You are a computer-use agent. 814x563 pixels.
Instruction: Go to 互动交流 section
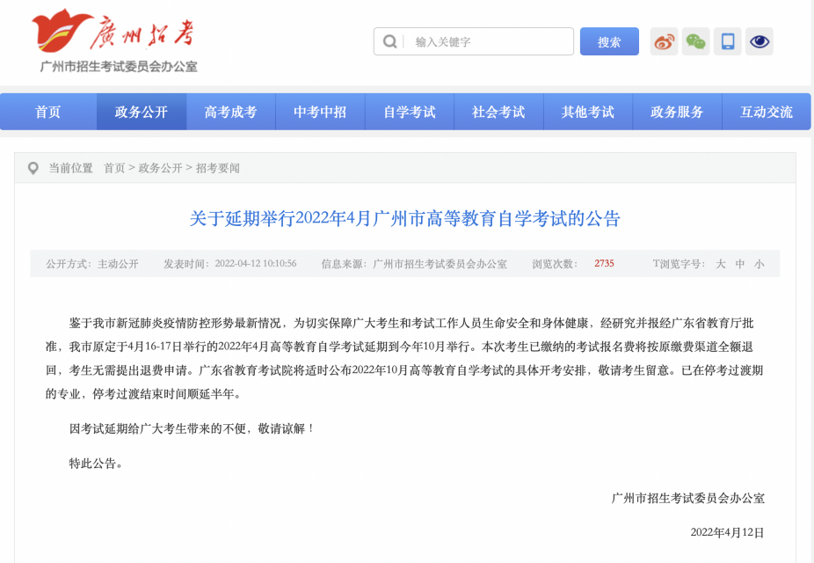pos(767,112)
